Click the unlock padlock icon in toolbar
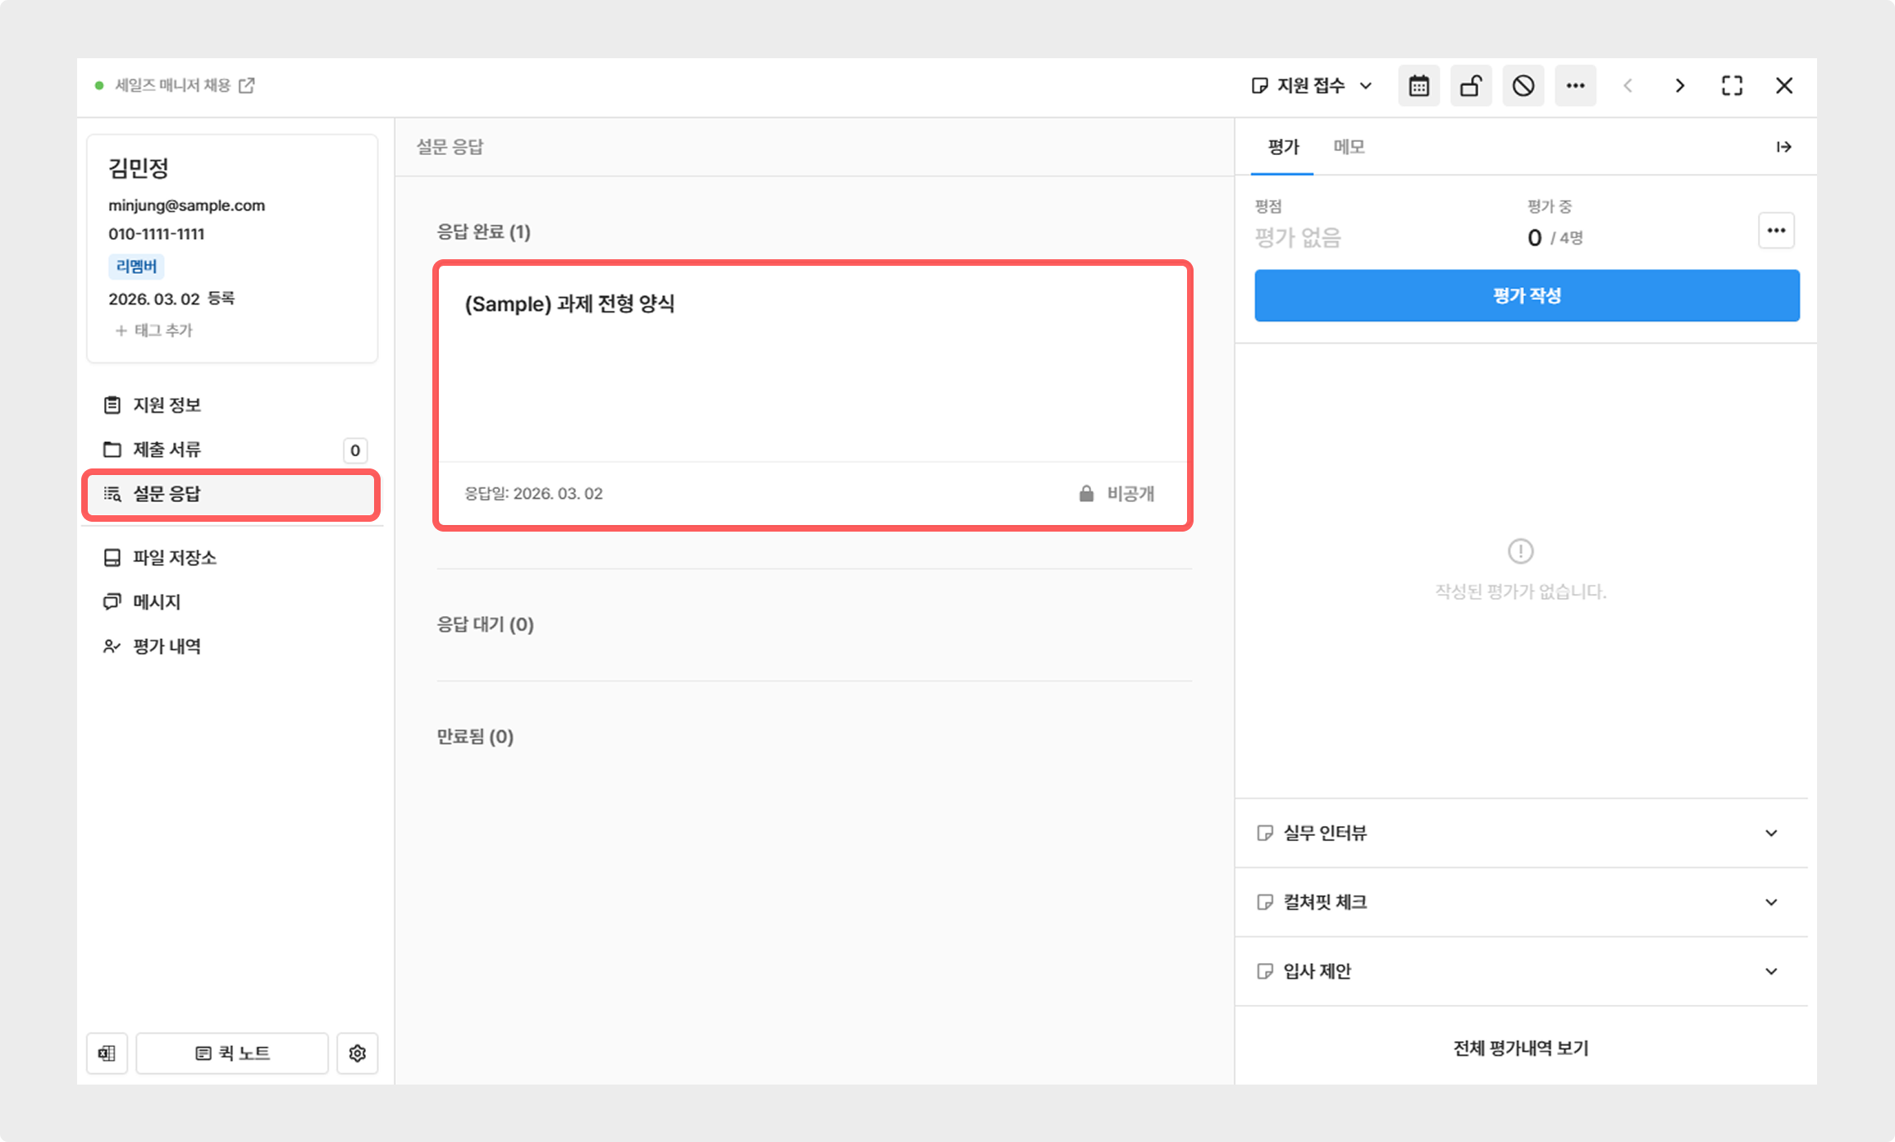1895x1142 pixels. pyautogui.click(x=1471, y=85)
